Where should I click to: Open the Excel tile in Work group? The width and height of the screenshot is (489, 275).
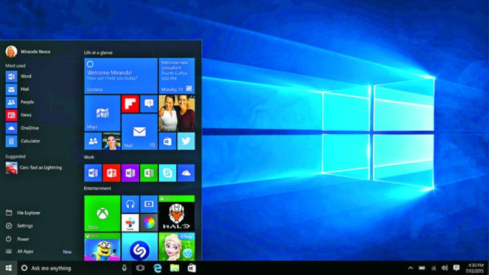pyautogui.click(x=149, y=173)
